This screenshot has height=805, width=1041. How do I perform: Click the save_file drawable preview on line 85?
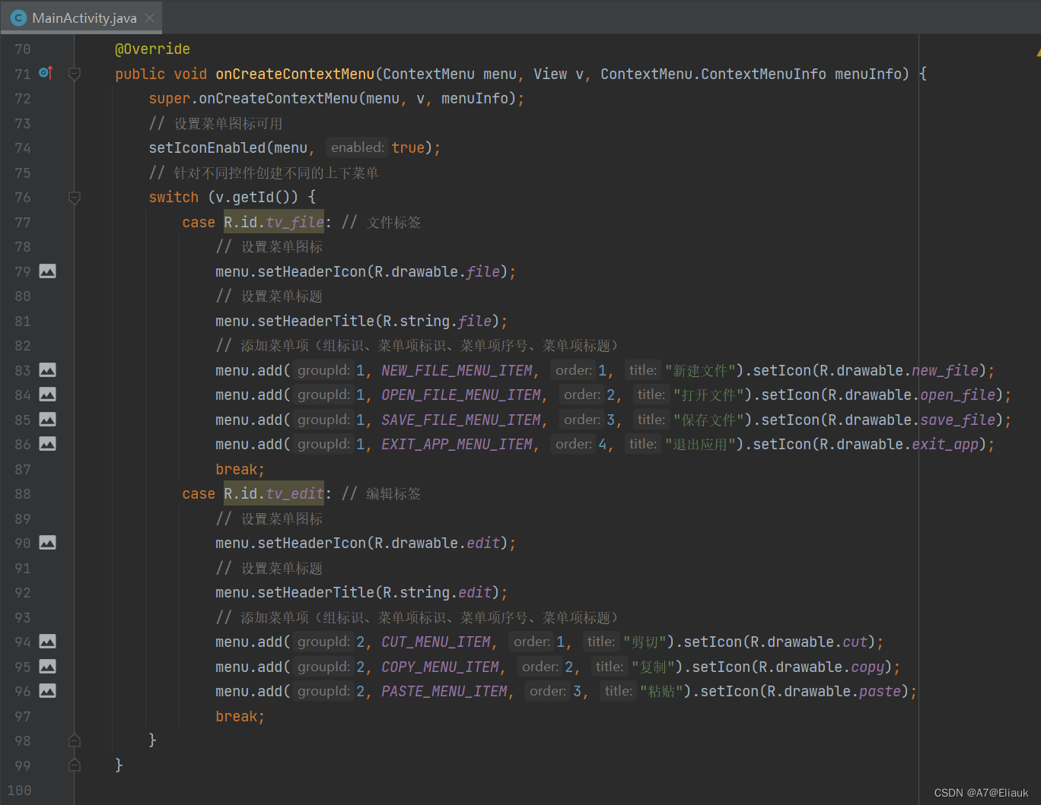coord(47,419)
